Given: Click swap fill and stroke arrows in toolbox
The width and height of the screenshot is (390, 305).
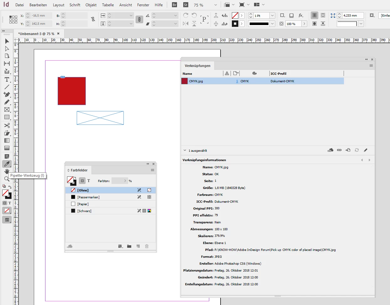Looking at the screenshot, I should (x=10, y=187).
